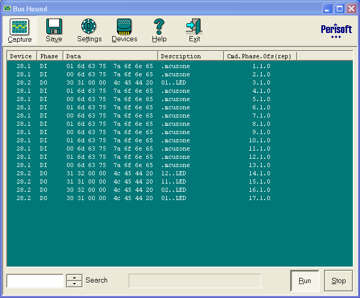The image size is (360, 298).
Task: Select row 15.1.0 with 11..LED
Action: (x=180, y=182)
